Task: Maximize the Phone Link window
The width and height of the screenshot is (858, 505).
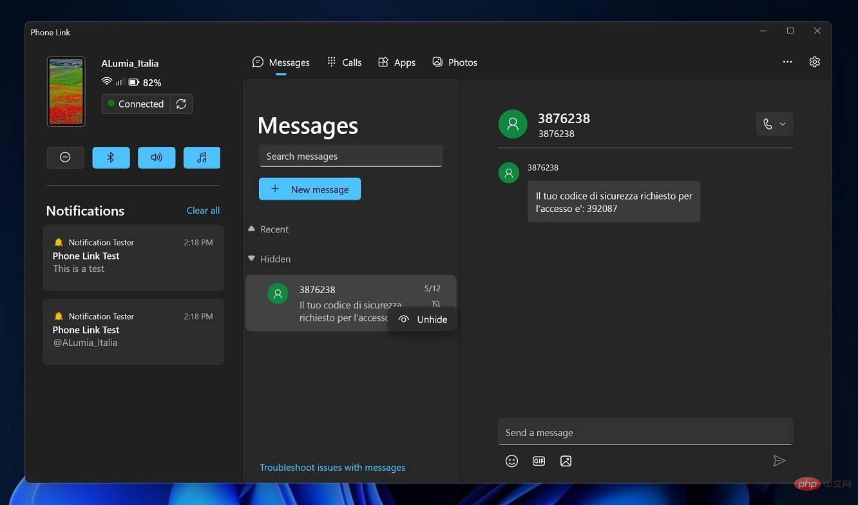Action: (790, 31)
